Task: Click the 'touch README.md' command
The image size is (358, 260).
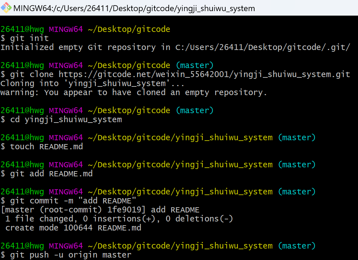Action: click(47, 146)
